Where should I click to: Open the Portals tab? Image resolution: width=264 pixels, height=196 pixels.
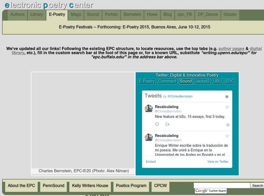(x=111, y=15)
